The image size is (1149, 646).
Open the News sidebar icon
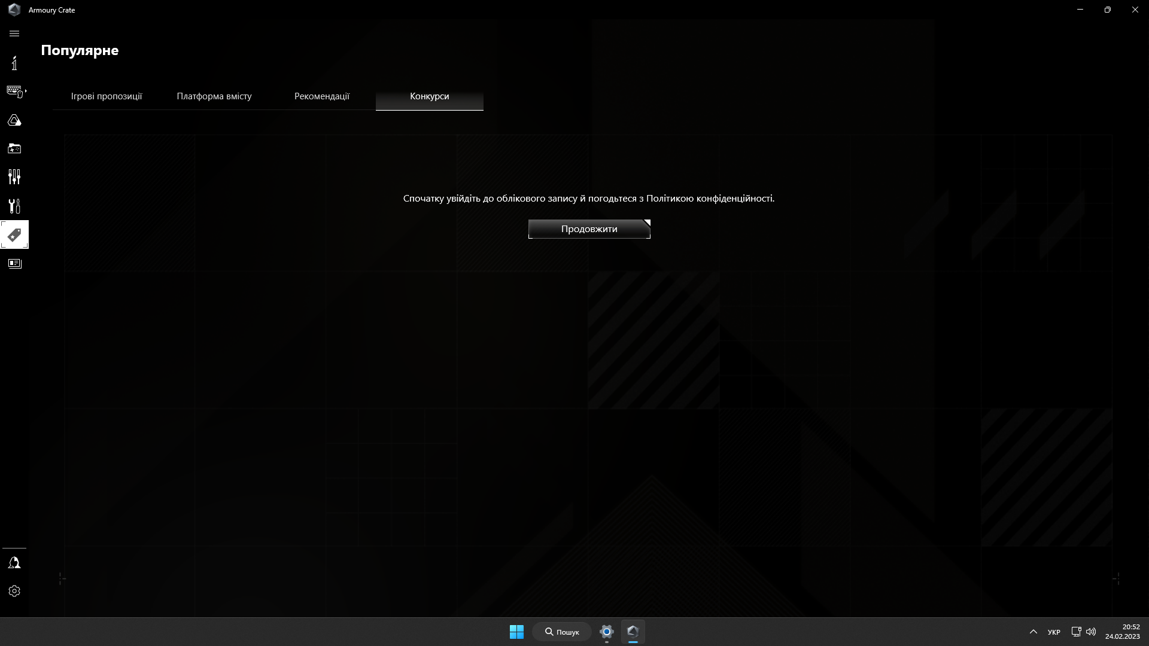point(14,263)
